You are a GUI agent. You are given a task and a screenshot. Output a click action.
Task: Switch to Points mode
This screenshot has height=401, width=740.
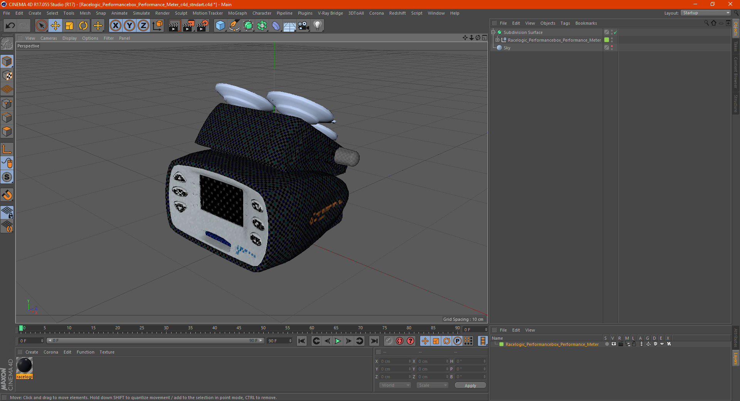7,104
